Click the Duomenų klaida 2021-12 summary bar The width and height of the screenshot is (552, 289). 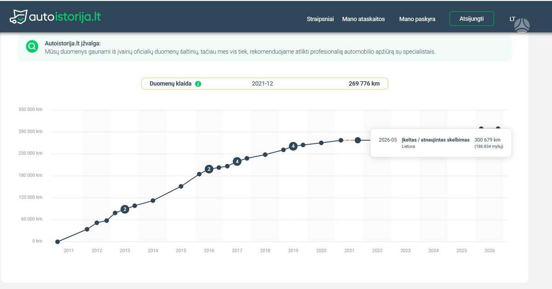(x=264, y=84)
